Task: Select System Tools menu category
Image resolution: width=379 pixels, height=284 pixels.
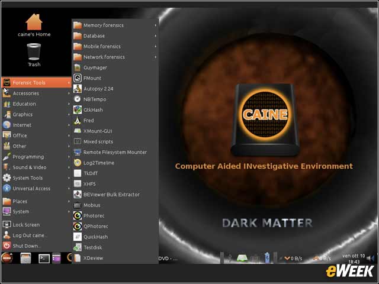Action: 37,178
